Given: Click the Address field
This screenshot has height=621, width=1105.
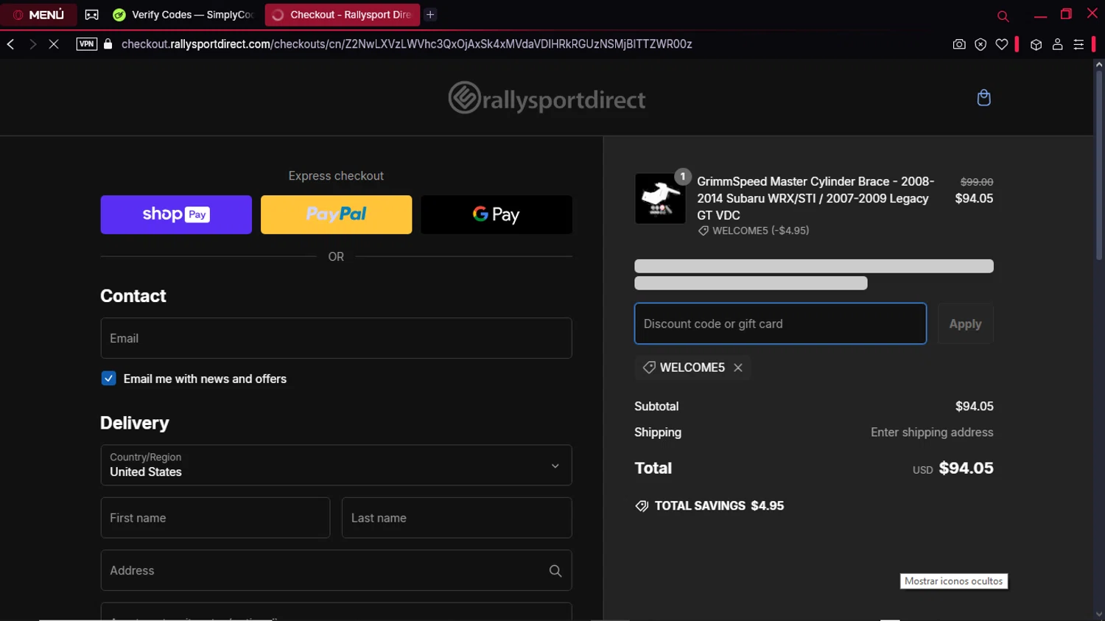Looking at the screenshot, I should (336, 570).
